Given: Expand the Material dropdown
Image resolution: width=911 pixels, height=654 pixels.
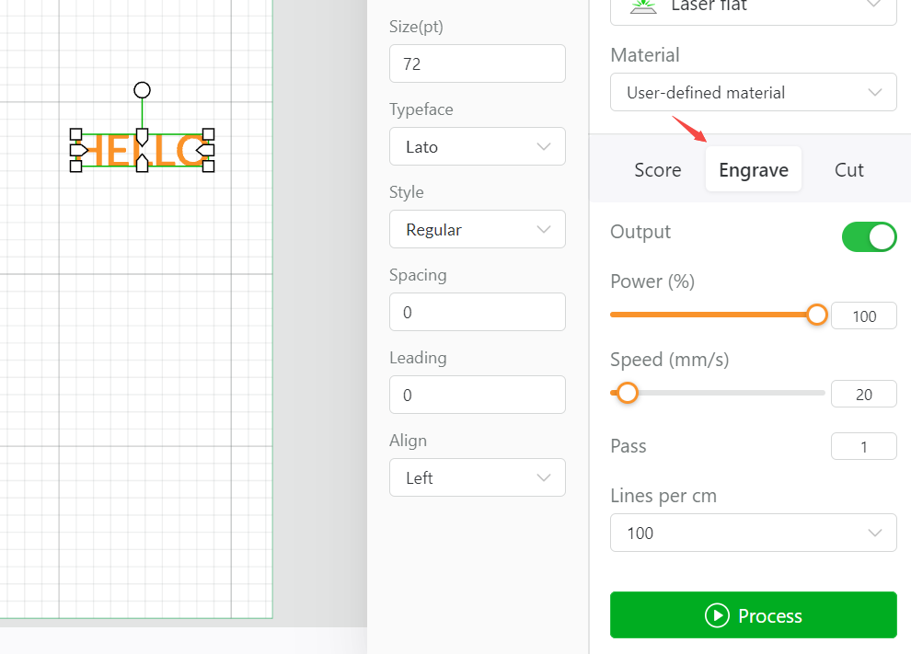Looking at the screenshot, I should pyautogui.click(x=753, y=93).
